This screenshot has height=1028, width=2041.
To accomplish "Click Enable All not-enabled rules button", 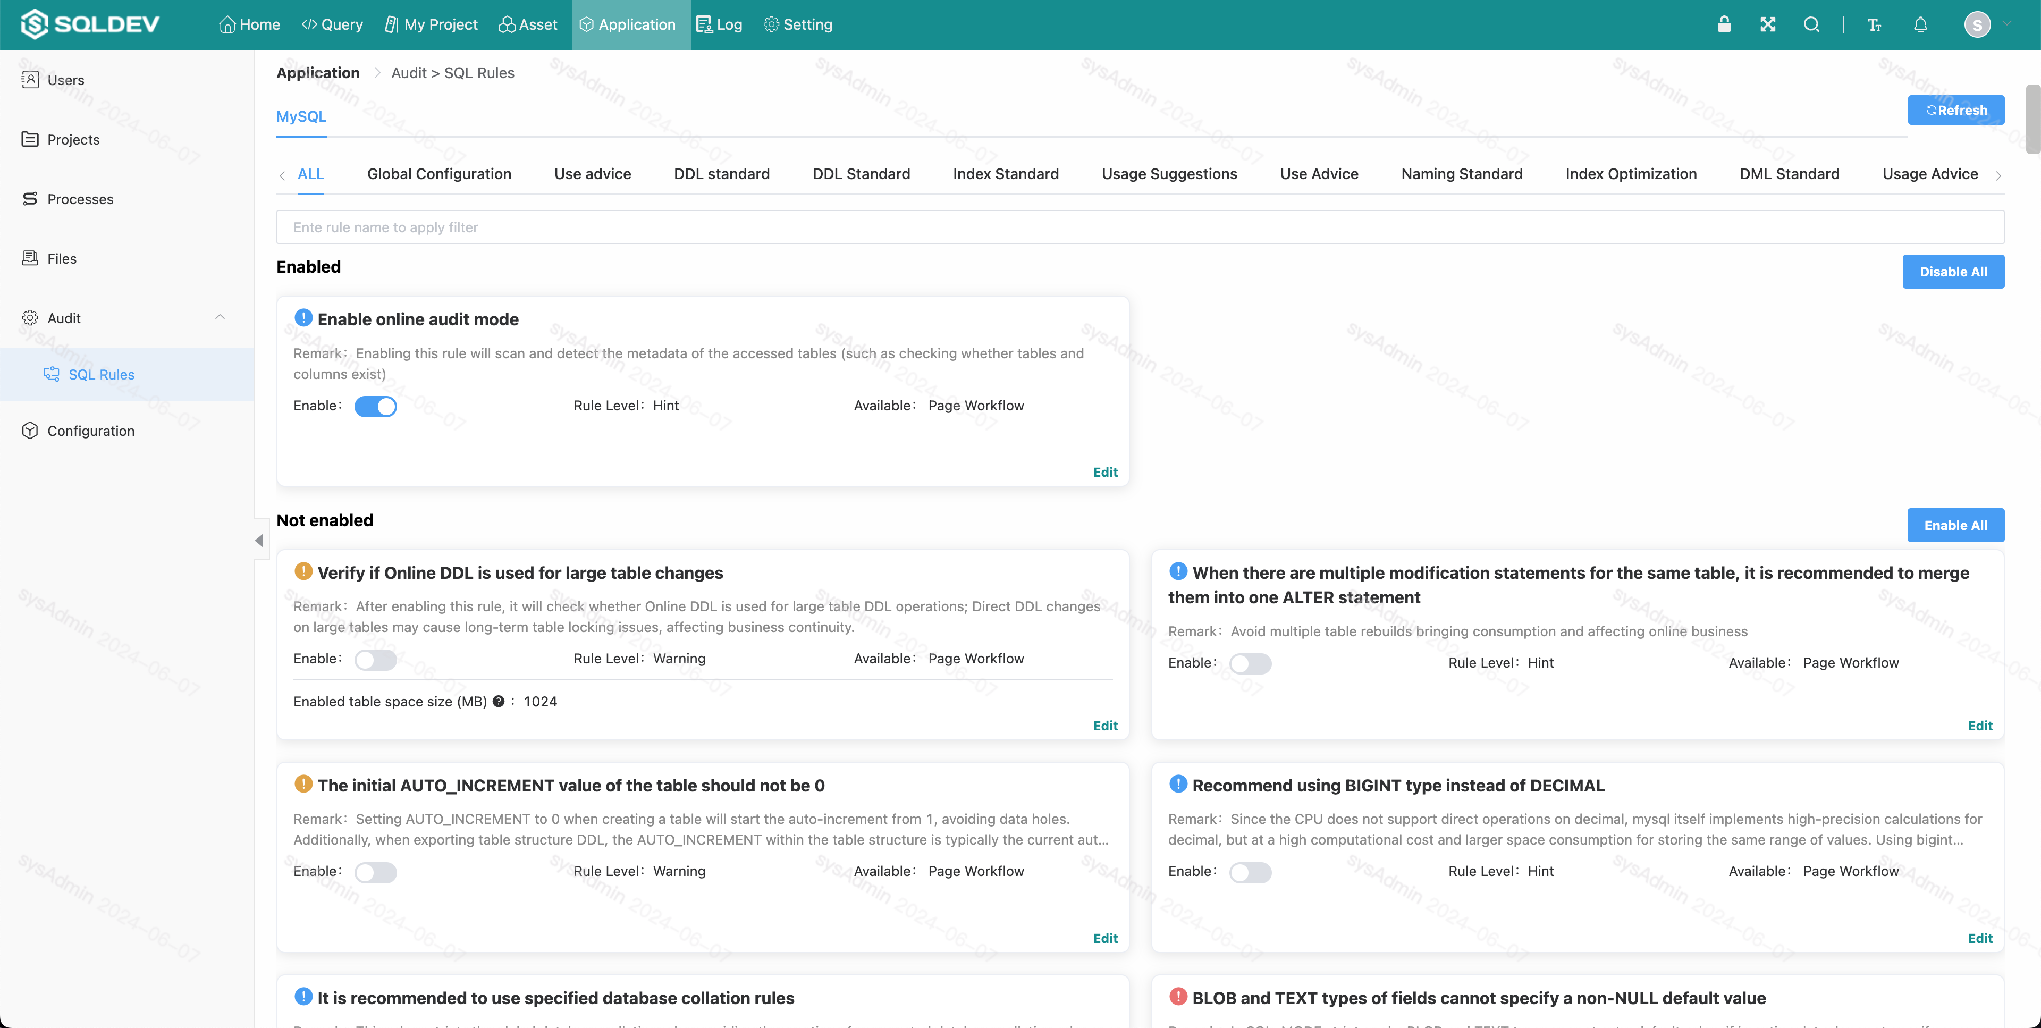I will coord(1954,525).
